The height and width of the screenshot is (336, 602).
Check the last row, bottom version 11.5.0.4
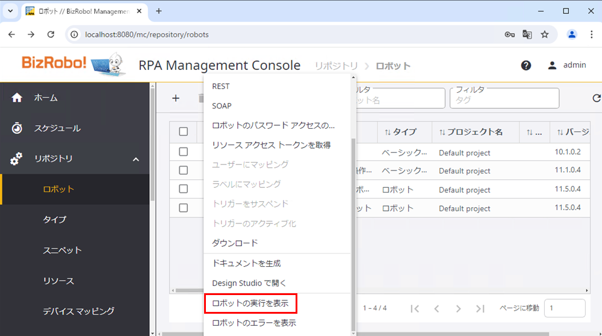[x=184, y=208]
